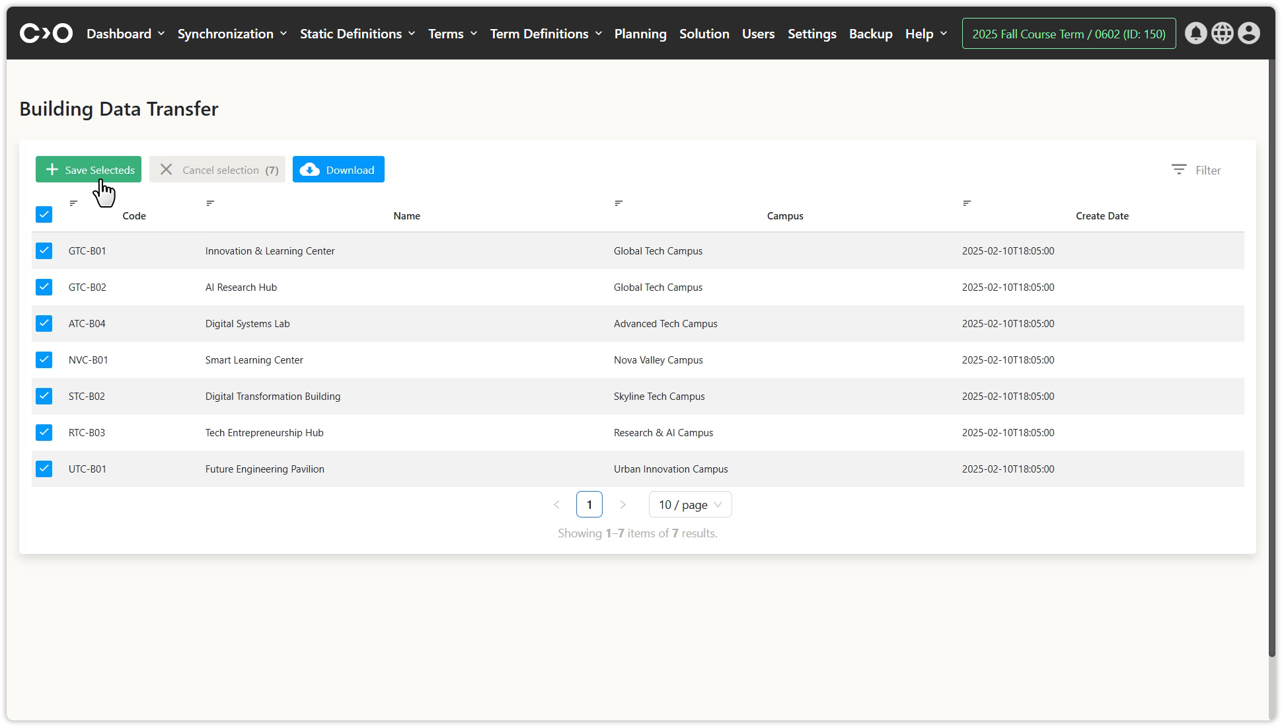Click the Download button
Viewport: 1282px width, 727px height.
click(338, 170)
